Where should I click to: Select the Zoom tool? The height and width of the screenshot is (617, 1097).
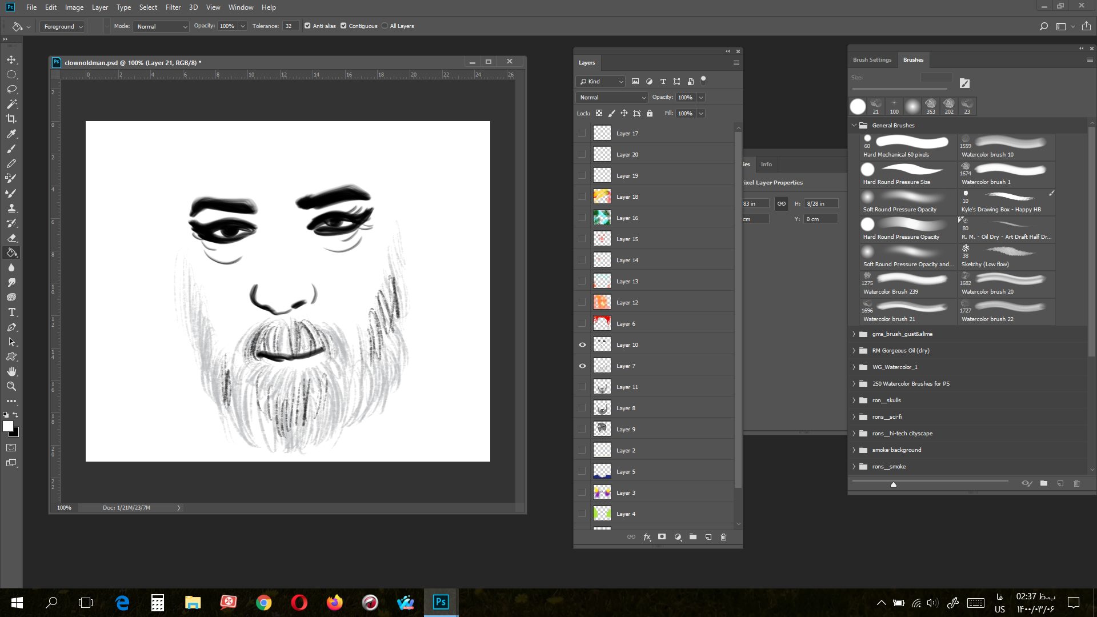point(11,386)
